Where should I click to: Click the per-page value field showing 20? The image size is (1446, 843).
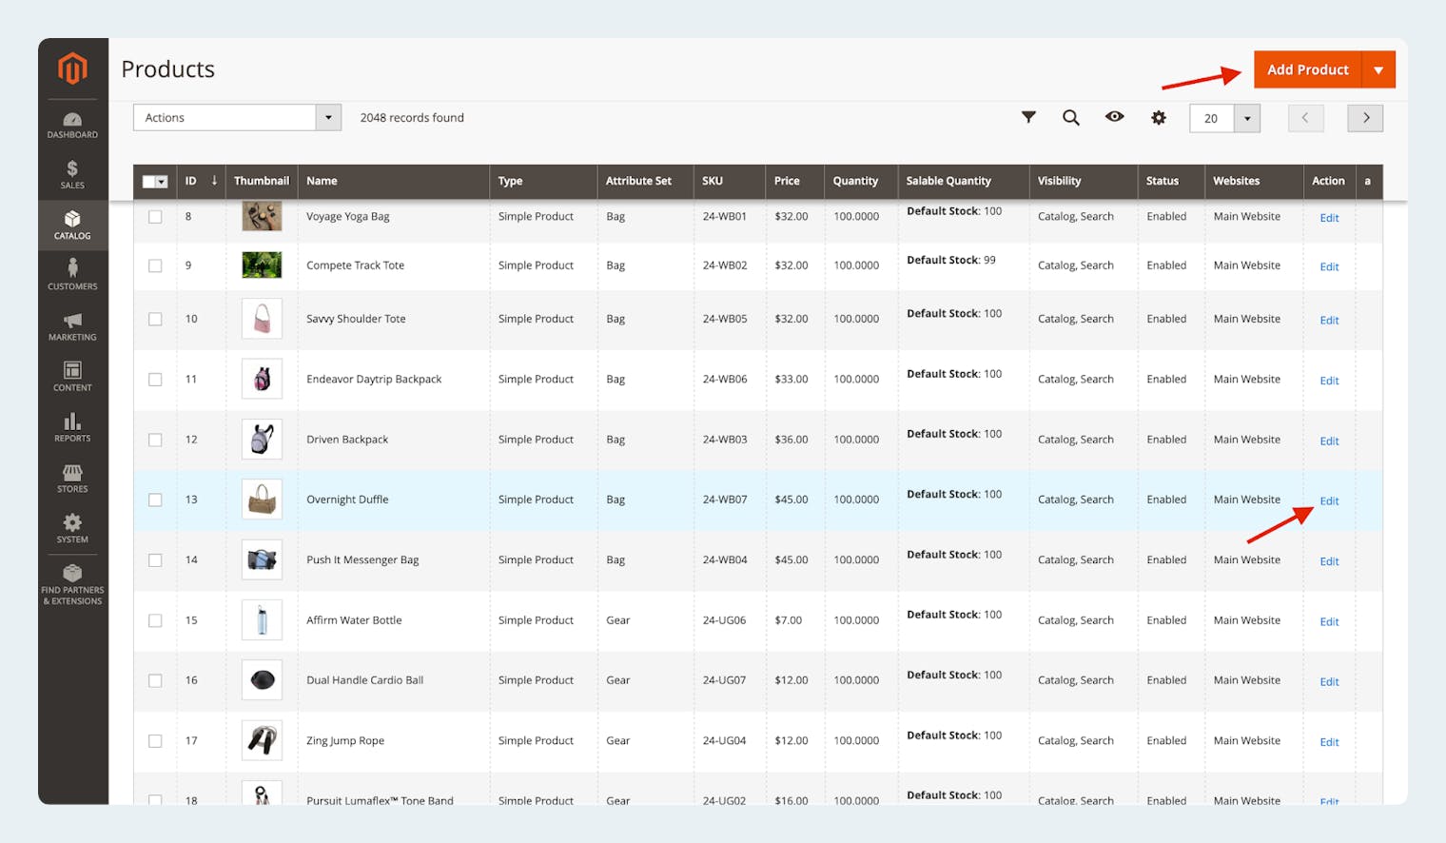point(1211,118)
